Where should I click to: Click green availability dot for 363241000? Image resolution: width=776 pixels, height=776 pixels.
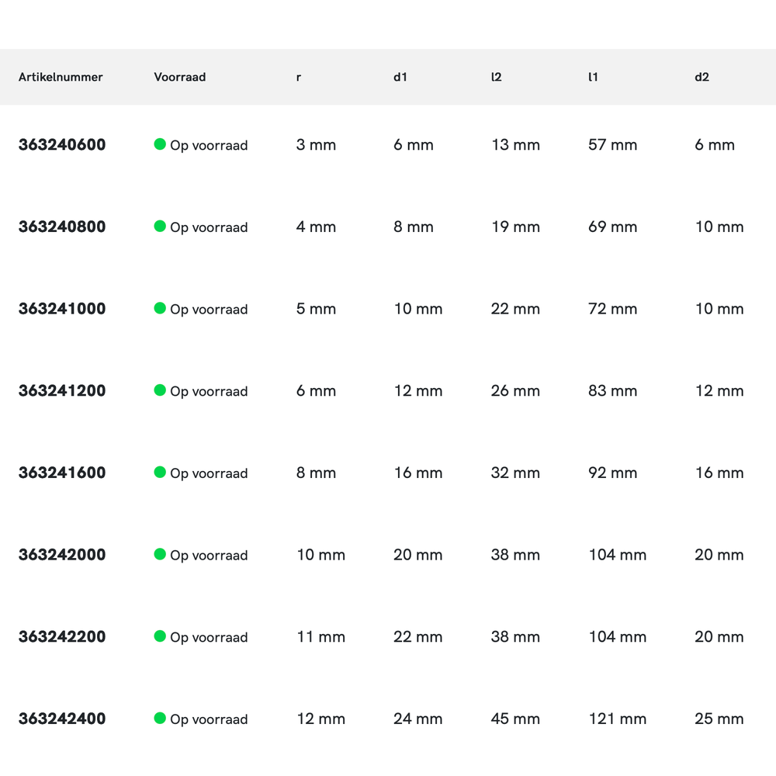[x=160, y=308]
